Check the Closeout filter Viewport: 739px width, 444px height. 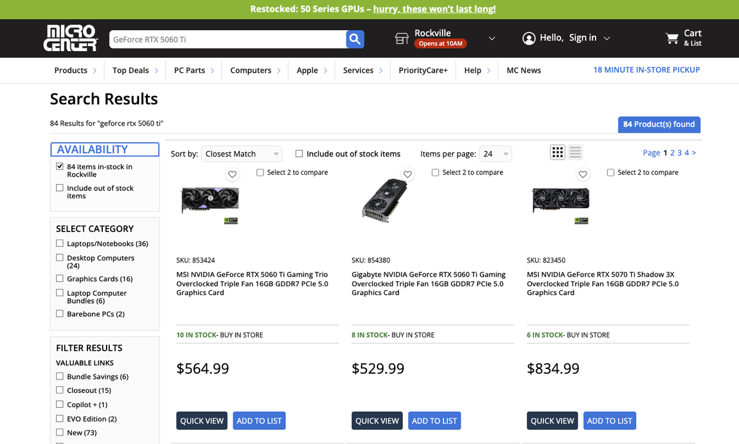(60, 390)
